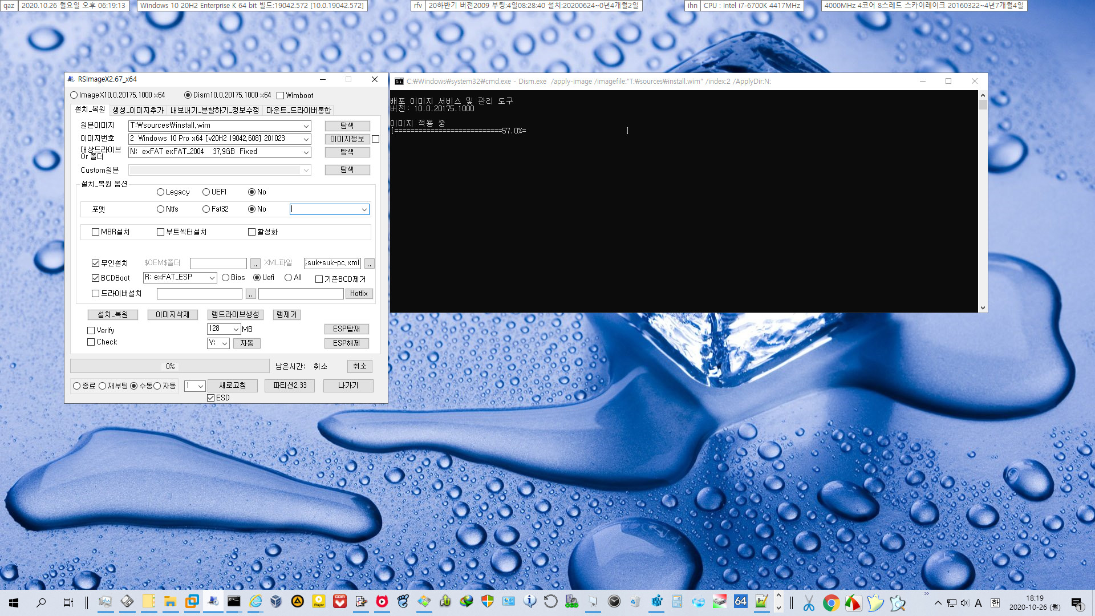The width and height of the screenshot is (1095, 616).
Task: Open the blue info bubble taskbar icon
Action: pyautogui.click(x=530, y=602)
